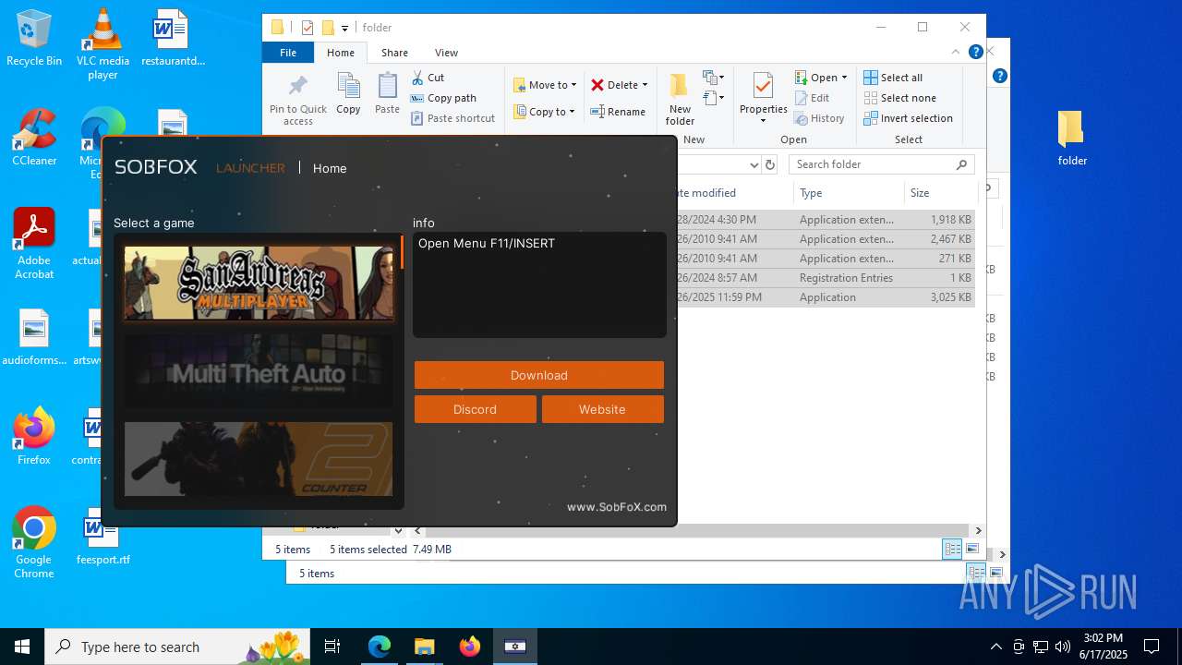Screen dimensions: 1182x665
Task: Switch to the Share ribbon tab
Action: click(x=394, y=53)
